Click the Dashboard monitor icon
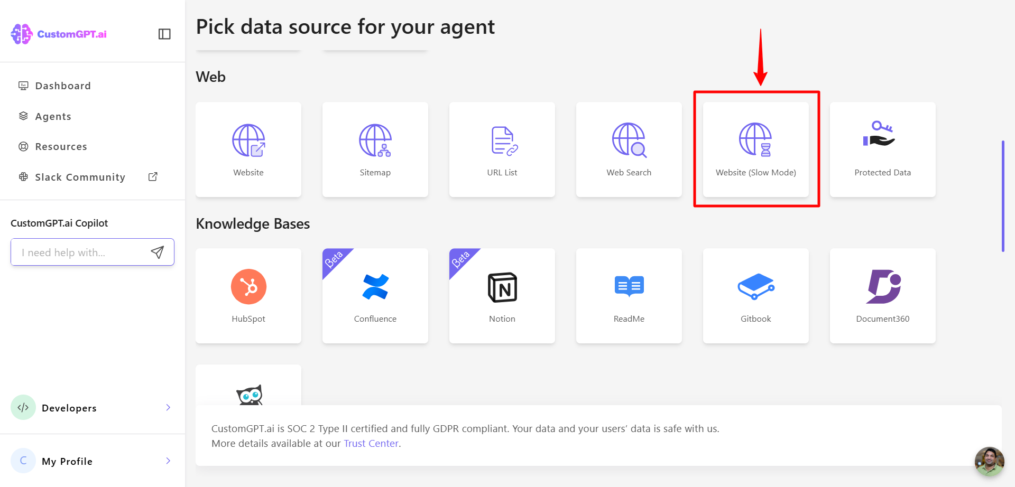This screenshot has width=1015, height=487. tap(23, 86)
